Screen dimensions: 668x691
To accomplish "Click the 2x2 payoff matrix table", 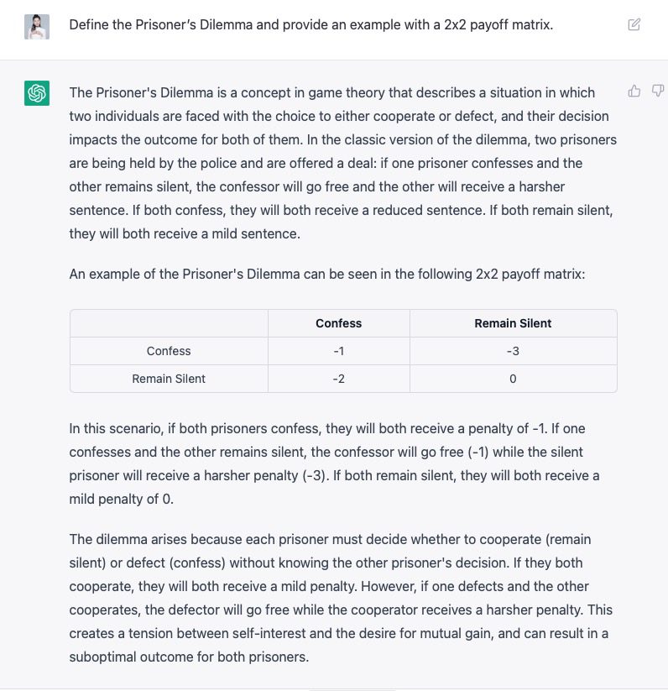I will (x=342, y=351).
